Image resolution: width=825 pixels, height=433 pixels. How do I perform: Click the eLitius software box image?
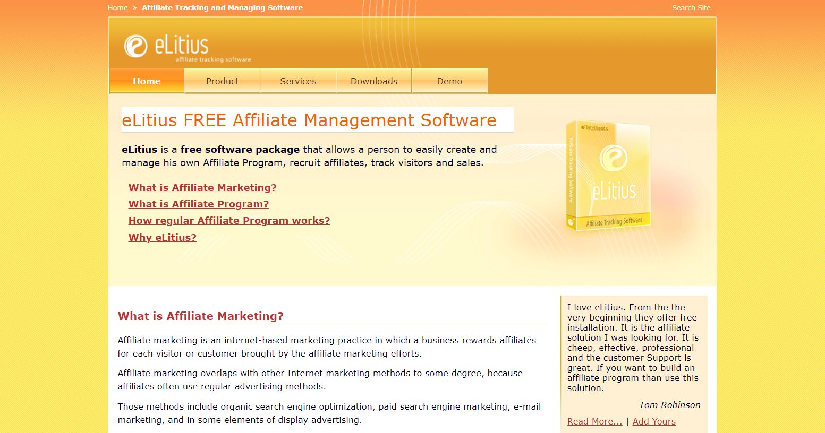[x=609, y=176]
